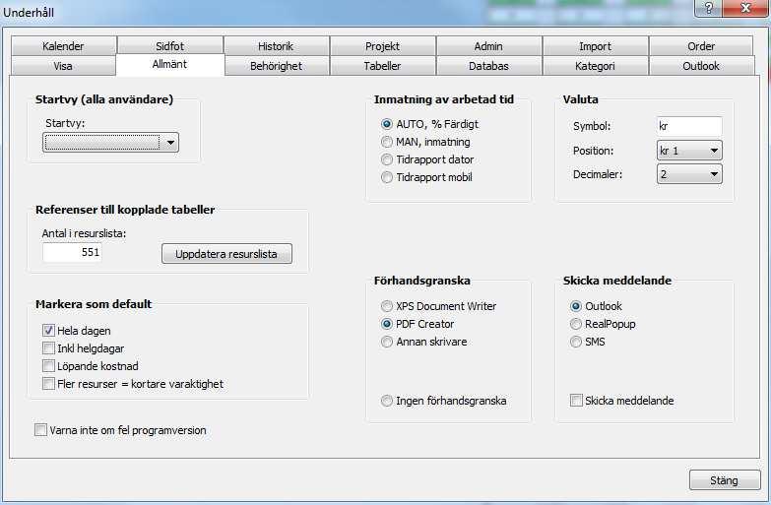771x505 pixels.
Task: Open the Kategori tab
Action: pos(595,66)
